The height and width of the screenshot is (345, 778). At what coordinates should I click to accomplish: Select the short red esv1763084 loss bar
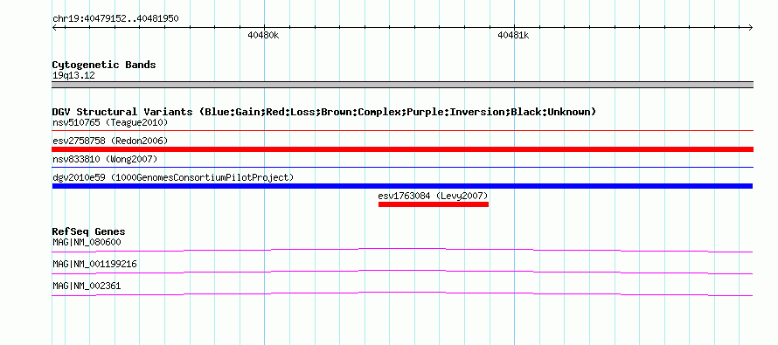pos(434,204)
